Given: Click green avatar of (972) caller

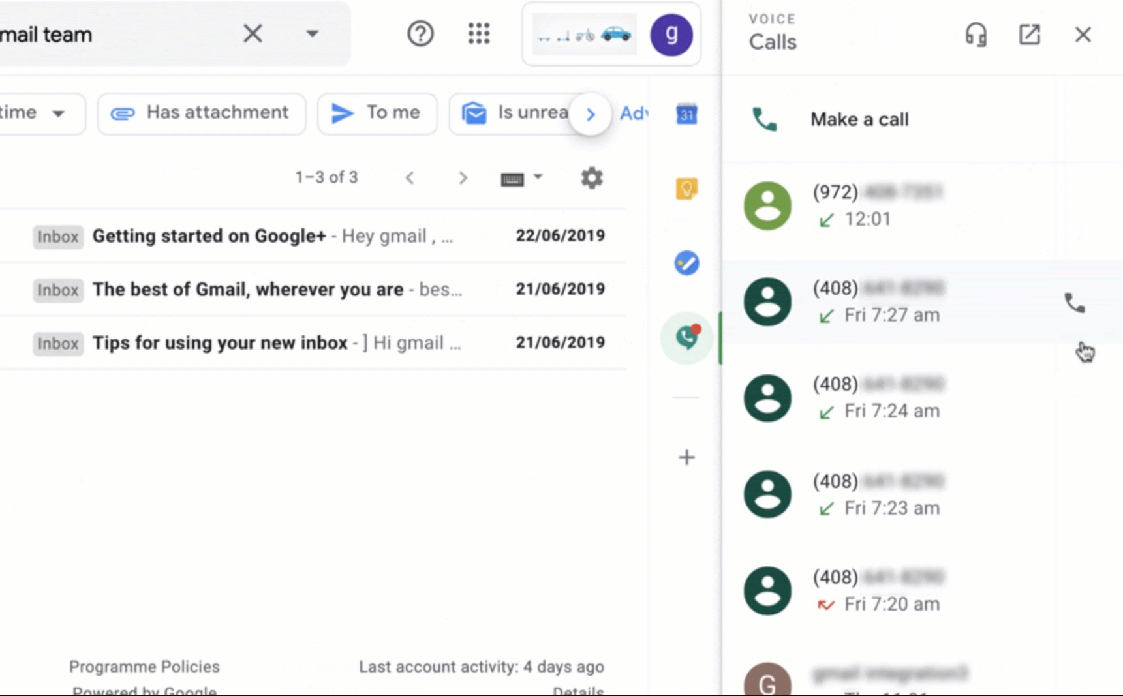Looking at the screenshot, I should (767, 206).
